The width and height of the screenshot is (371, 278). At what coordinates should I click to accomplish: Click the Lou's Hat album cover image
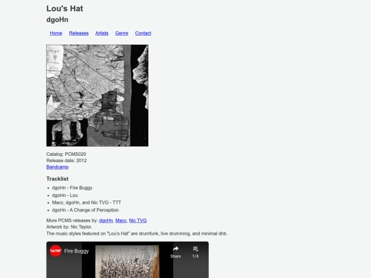(98, 95)
